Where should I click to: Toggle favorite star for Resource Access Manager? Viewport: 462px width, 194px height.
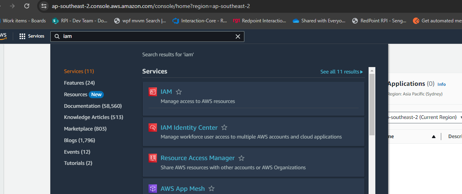click(241, 158)
